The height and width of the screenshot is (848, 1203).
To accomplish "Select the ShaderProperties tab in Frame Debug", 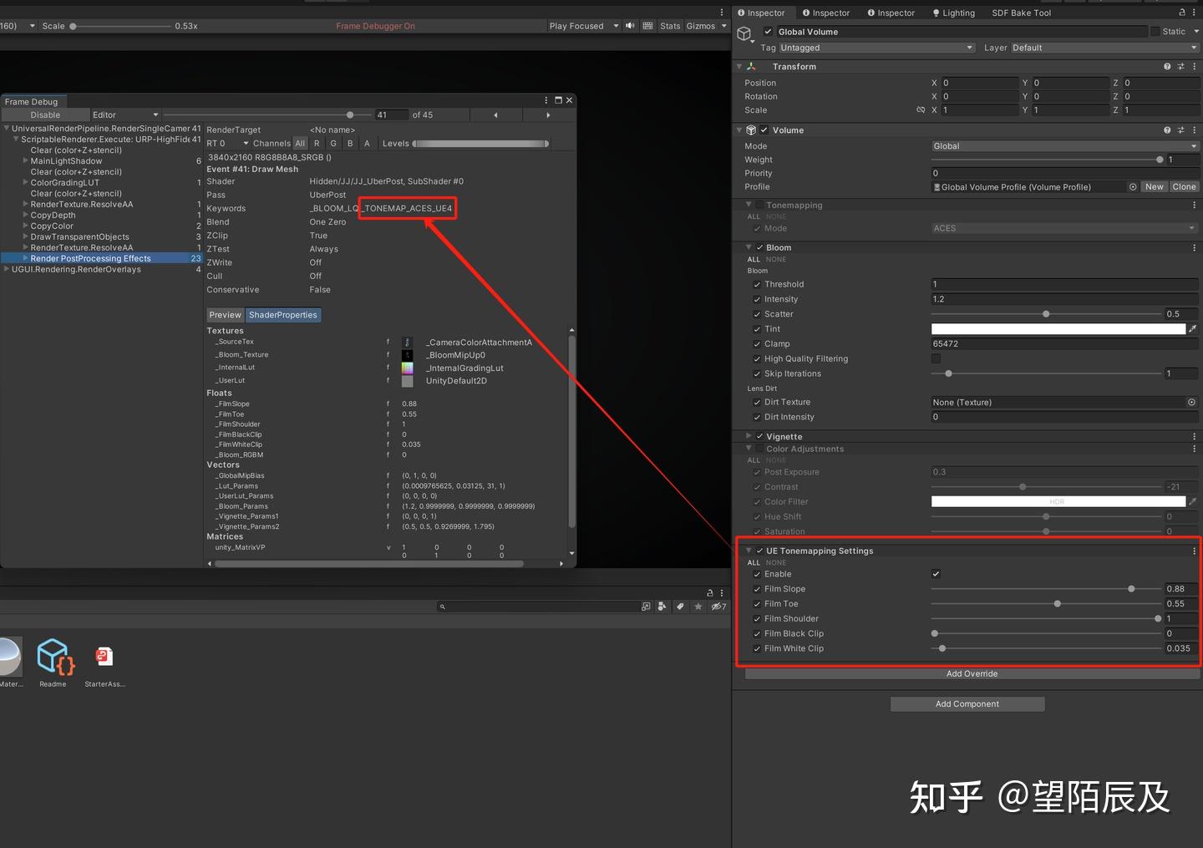I will [x=283, y=315].
